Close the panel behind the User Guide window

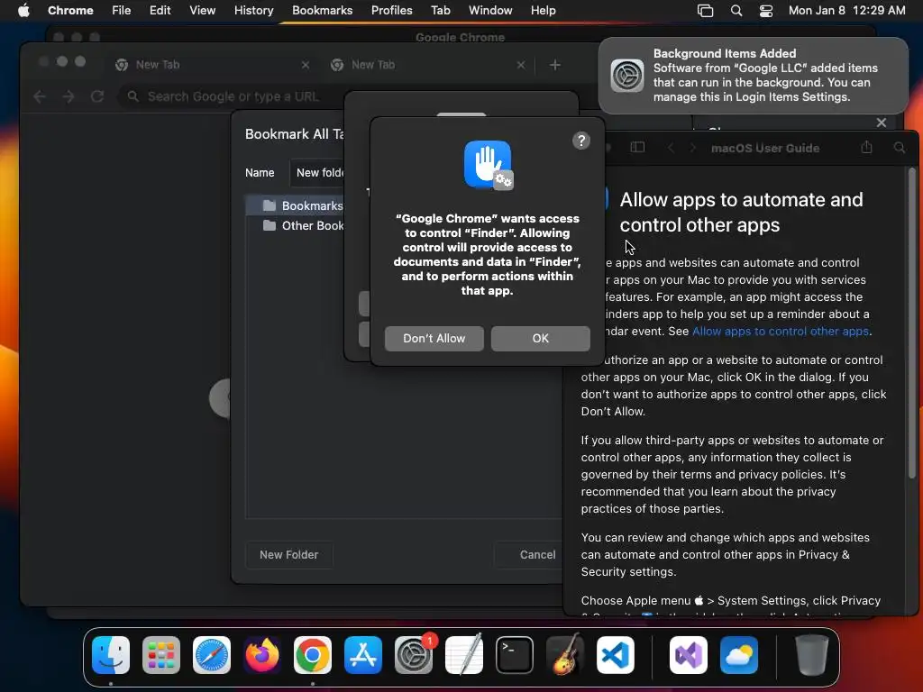tap(882, 123)
